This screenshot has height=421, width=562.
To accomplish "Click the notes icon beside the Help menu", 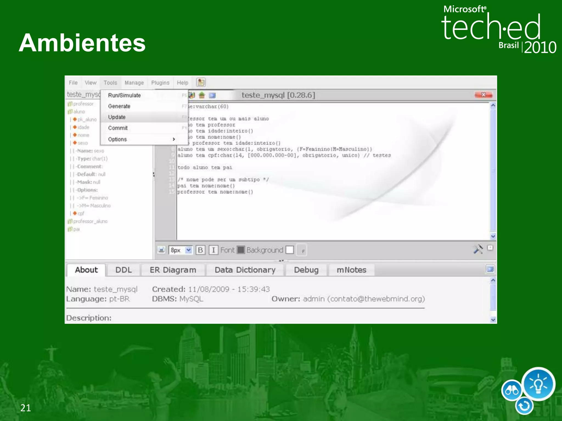I will coord(201,82).
